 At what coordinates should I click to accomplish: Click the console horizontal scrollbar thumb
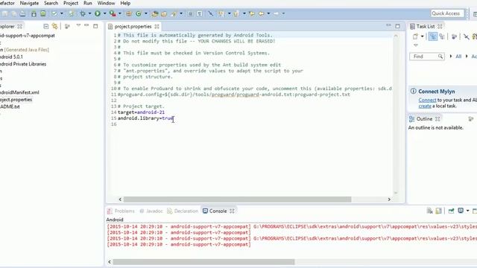[x=203, y=261]
